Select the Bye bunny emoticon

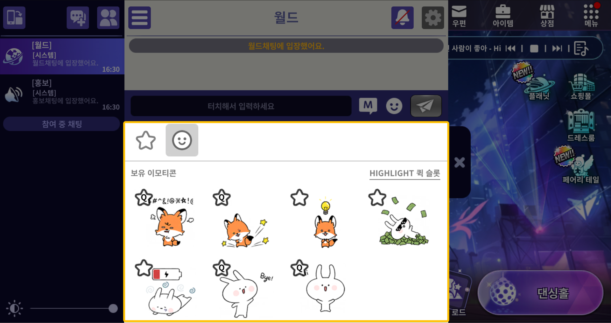(242, 289)
